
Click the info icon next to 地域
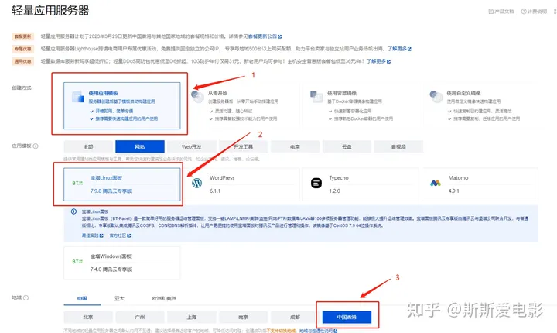pos(26,298)
